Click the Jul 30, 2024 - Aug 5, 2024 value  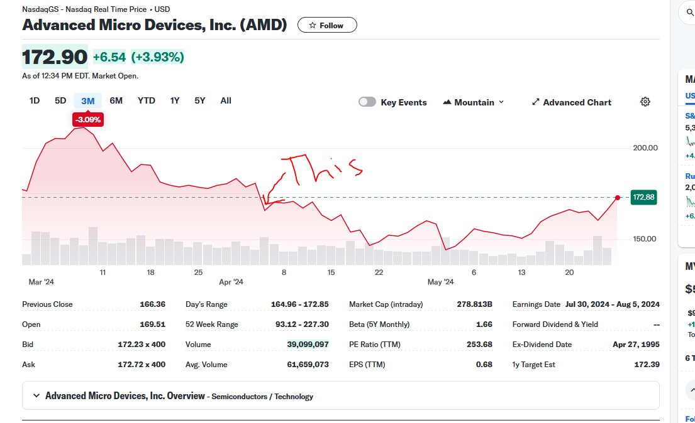tap(612, 304)
